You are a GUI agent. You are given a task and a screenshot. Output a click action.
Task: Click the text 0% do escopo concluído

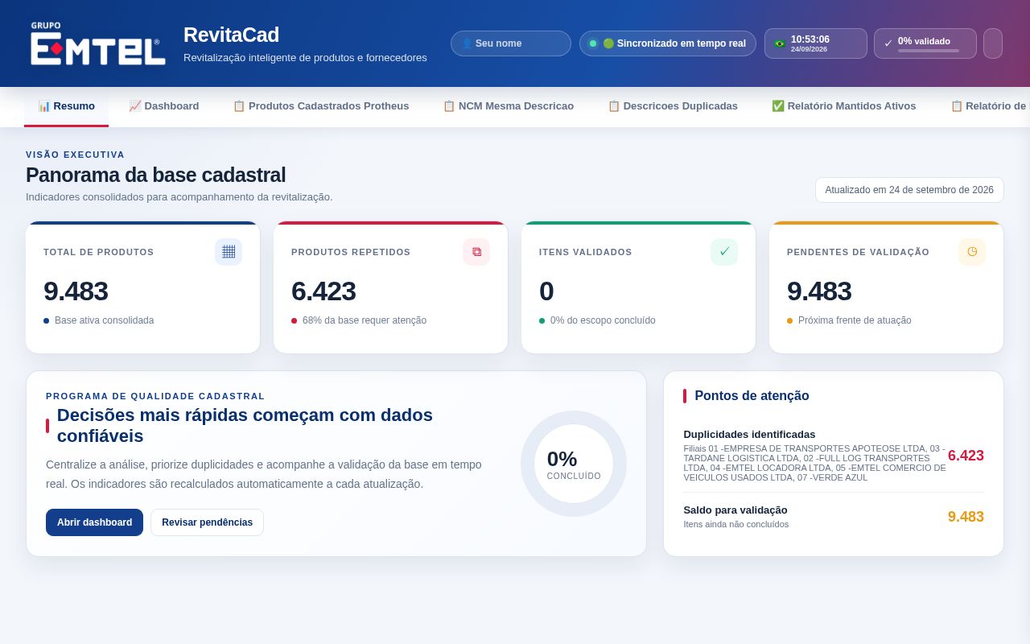(603, 320)
